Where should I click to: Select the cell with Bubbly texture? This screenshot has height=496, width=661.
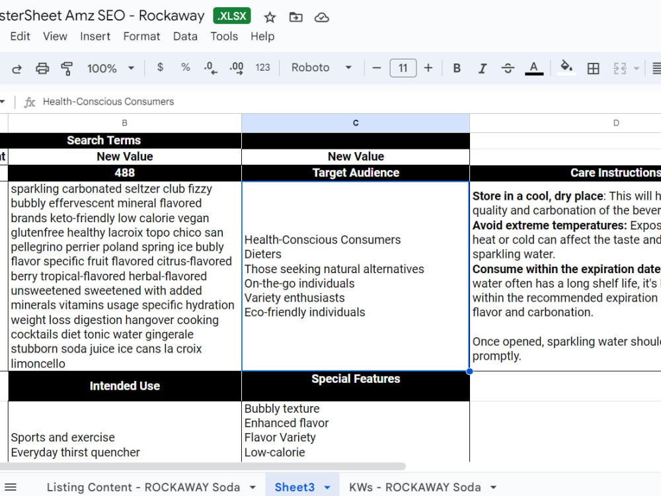point(356,431)
